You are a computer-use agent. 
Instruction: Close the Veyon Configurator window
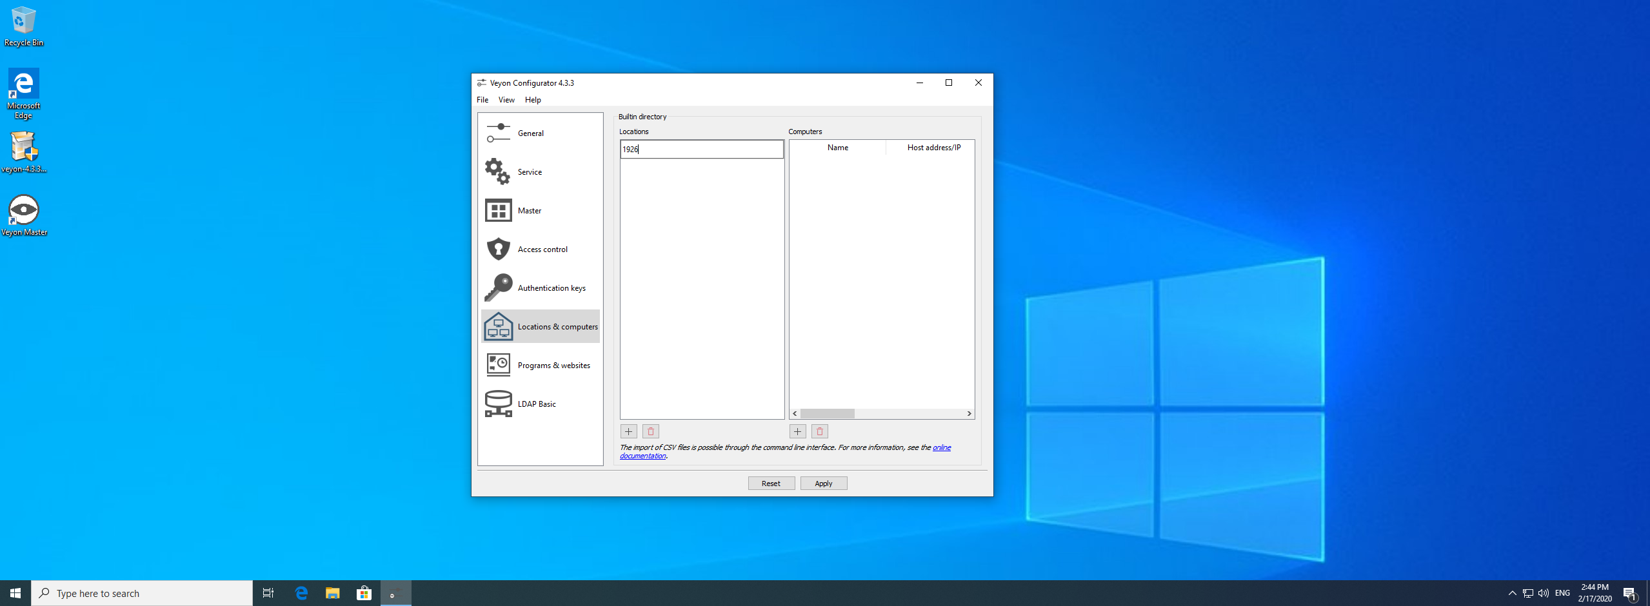pos(979,83)
